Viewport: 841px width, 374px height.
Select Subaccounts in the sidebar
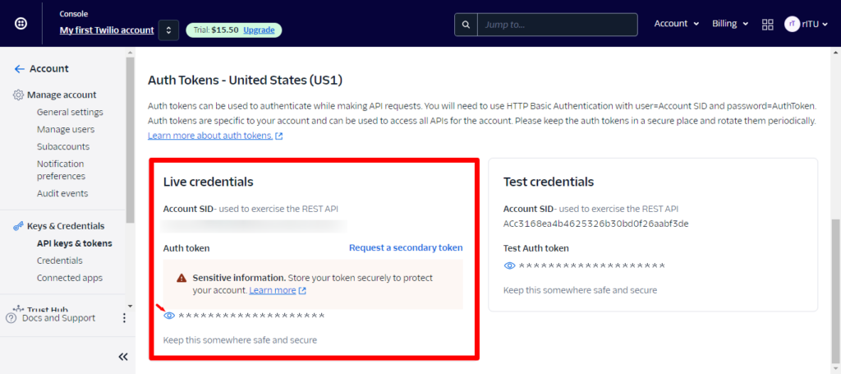63,146
